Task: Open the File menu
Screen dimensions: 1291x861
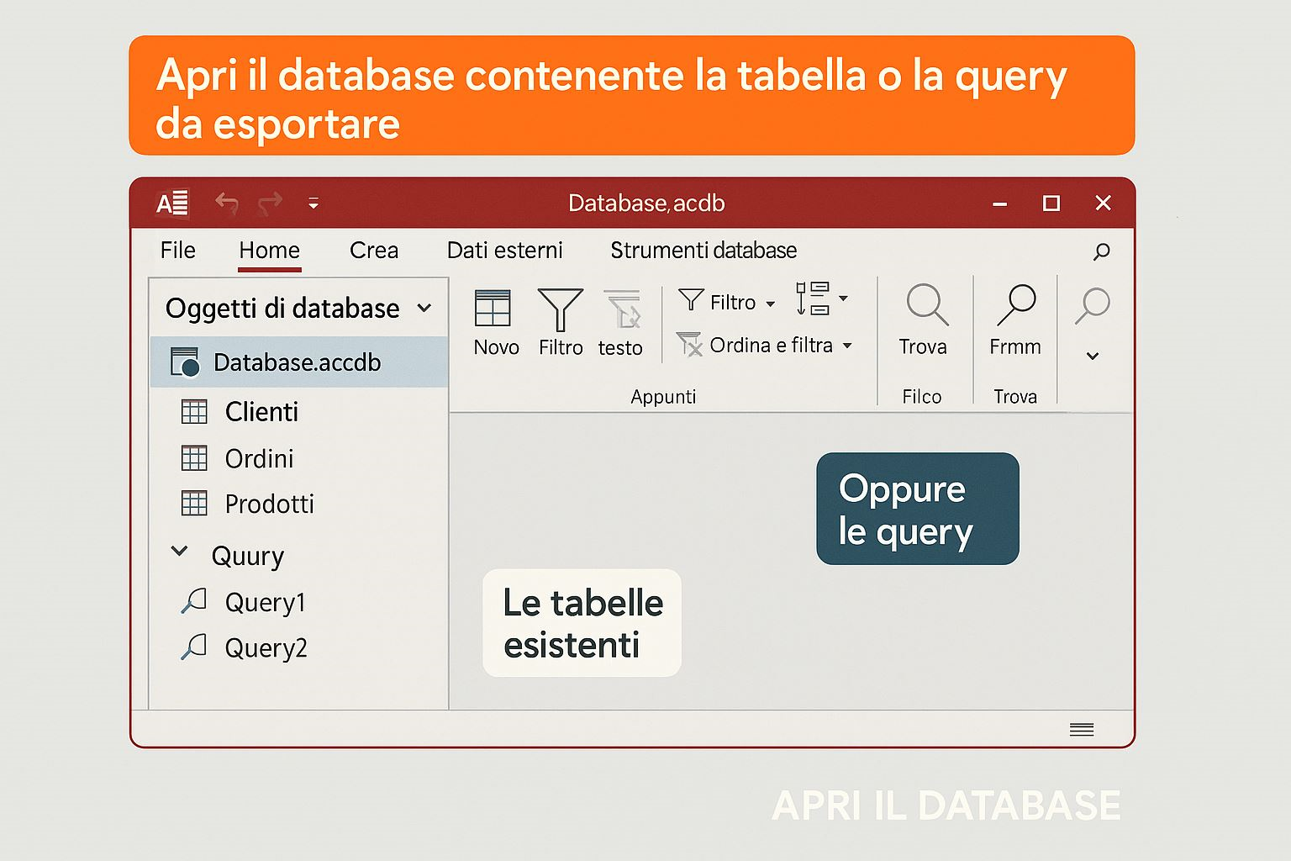Action: 177,251
